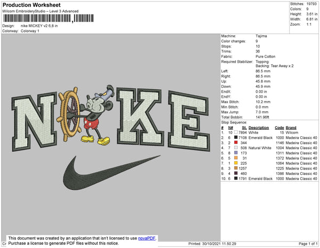The image size is (320, 248).
Task: Click the Height value '3.61 in'
Action: point(312,14)
